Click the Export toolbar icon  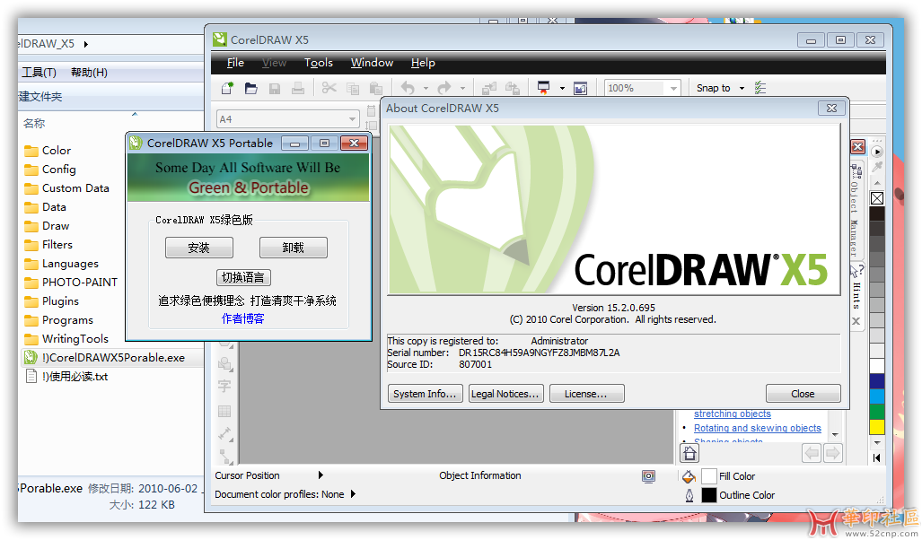coord(512,88)
